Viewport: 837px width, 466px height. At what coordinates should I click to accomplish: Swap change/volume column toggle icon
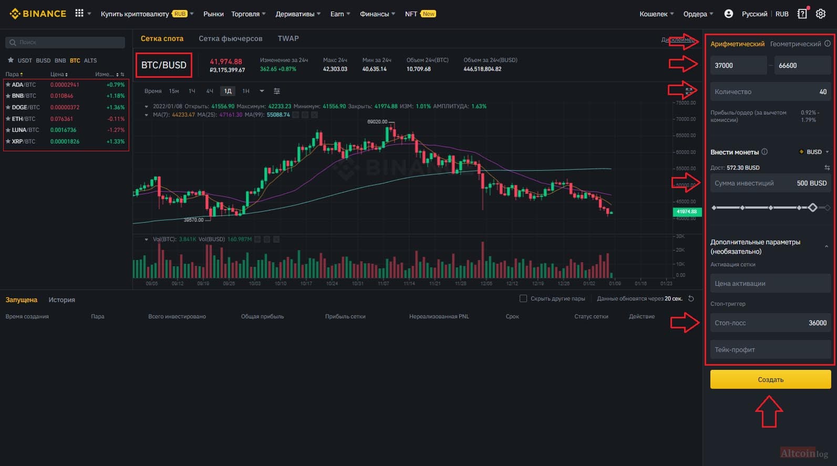pyautogui.click(x=122, y=75)
